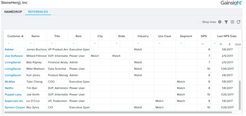Click the City Match cell for Jive Software
246x116 pixels.
point(101,56)
